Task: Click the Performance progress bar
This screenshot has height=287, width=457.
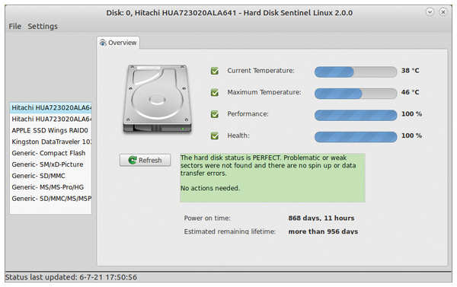Action: point(356,115)
